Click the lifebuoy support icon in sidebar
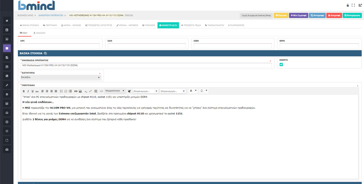Screen dimensions: 364x184 click(7, 122)
